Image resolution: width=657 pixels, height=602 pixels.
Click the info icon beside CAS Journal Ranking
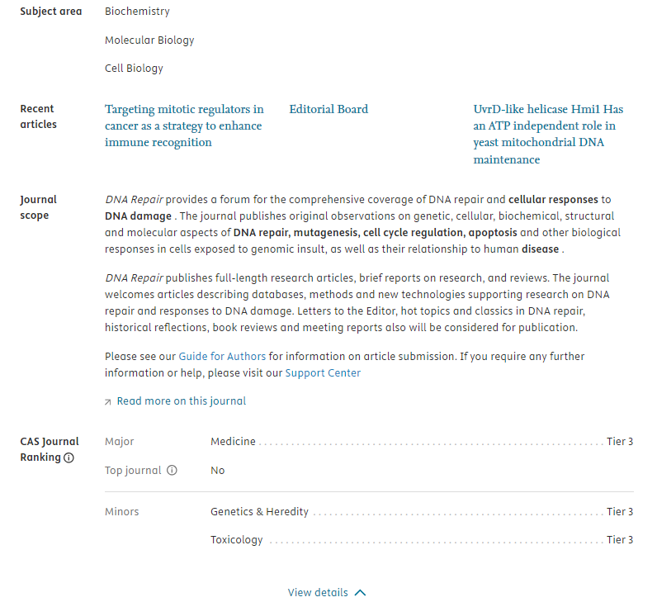click(69, 457)
